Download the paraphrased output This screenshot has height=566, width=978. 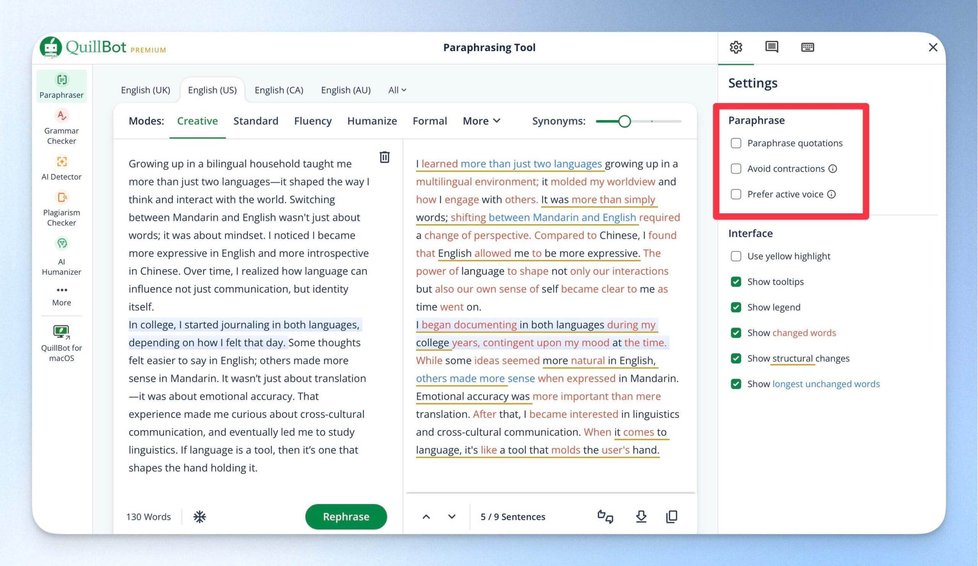click(x=641, y=516)
